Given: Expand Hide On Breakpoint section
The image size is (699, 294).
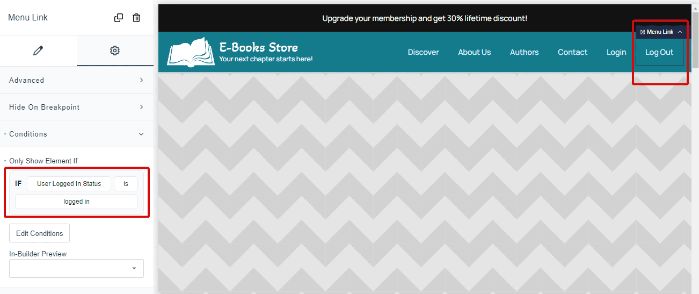Looking at the screenshot, I should pyautogui.click(x=77, y=107).
